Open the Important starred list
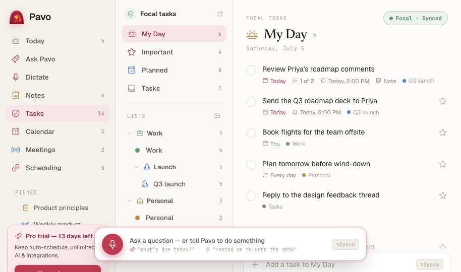Viewport: 461px width, 272px height. [x=174, y=52]
